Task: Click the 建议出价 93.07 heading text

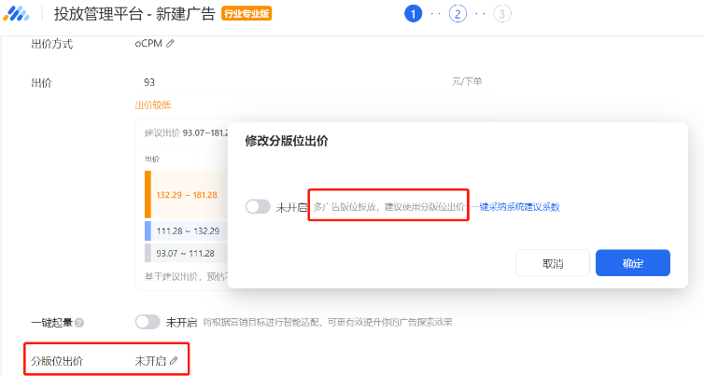Action: [187, 132]
